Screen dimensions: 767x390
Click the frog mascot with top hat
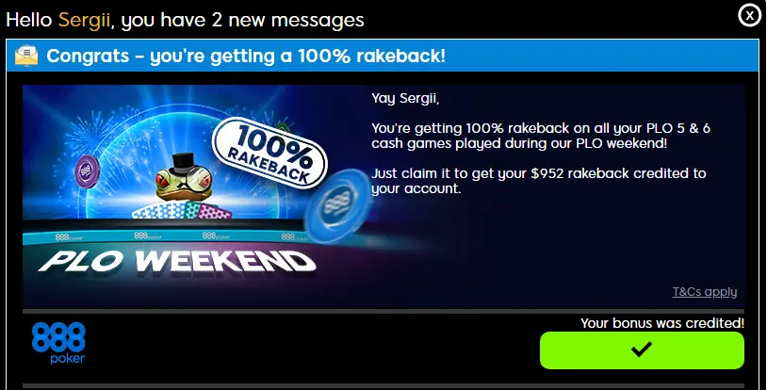pyautogui.click(x=184, y=178)
